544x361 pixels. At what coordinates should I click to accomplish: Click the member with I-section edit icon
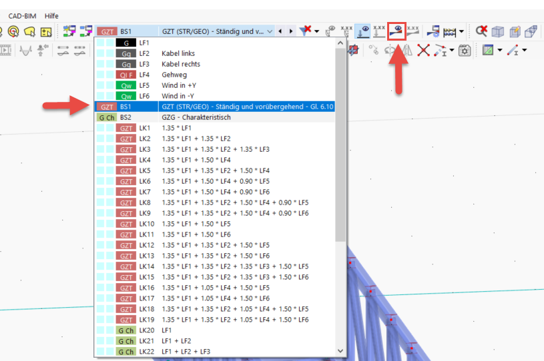tap(440, 51)
